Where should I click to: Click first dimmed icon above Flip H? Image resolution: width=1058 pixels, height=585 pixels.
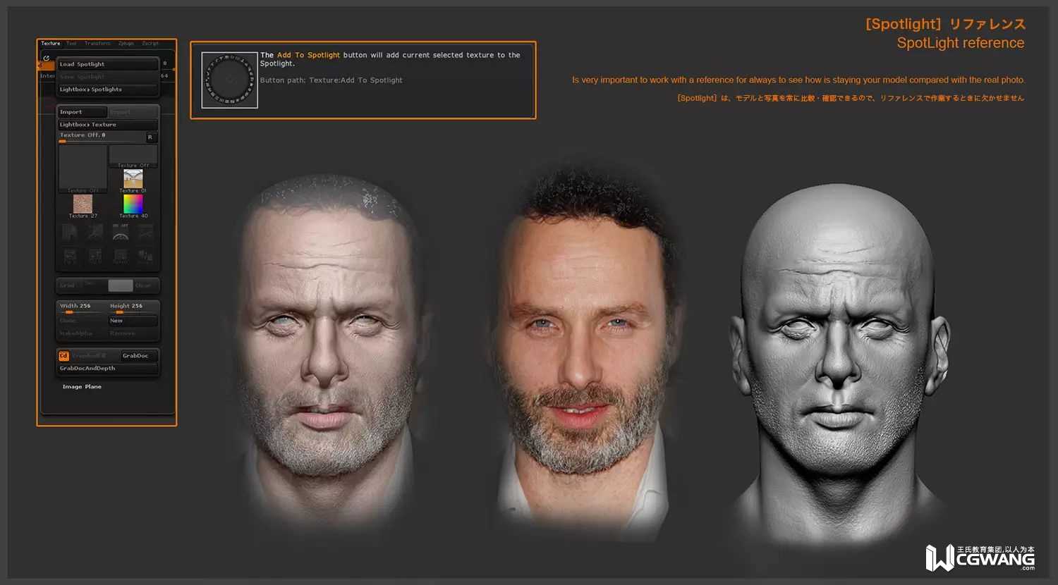pyautogui.click(x=70, y=233)
